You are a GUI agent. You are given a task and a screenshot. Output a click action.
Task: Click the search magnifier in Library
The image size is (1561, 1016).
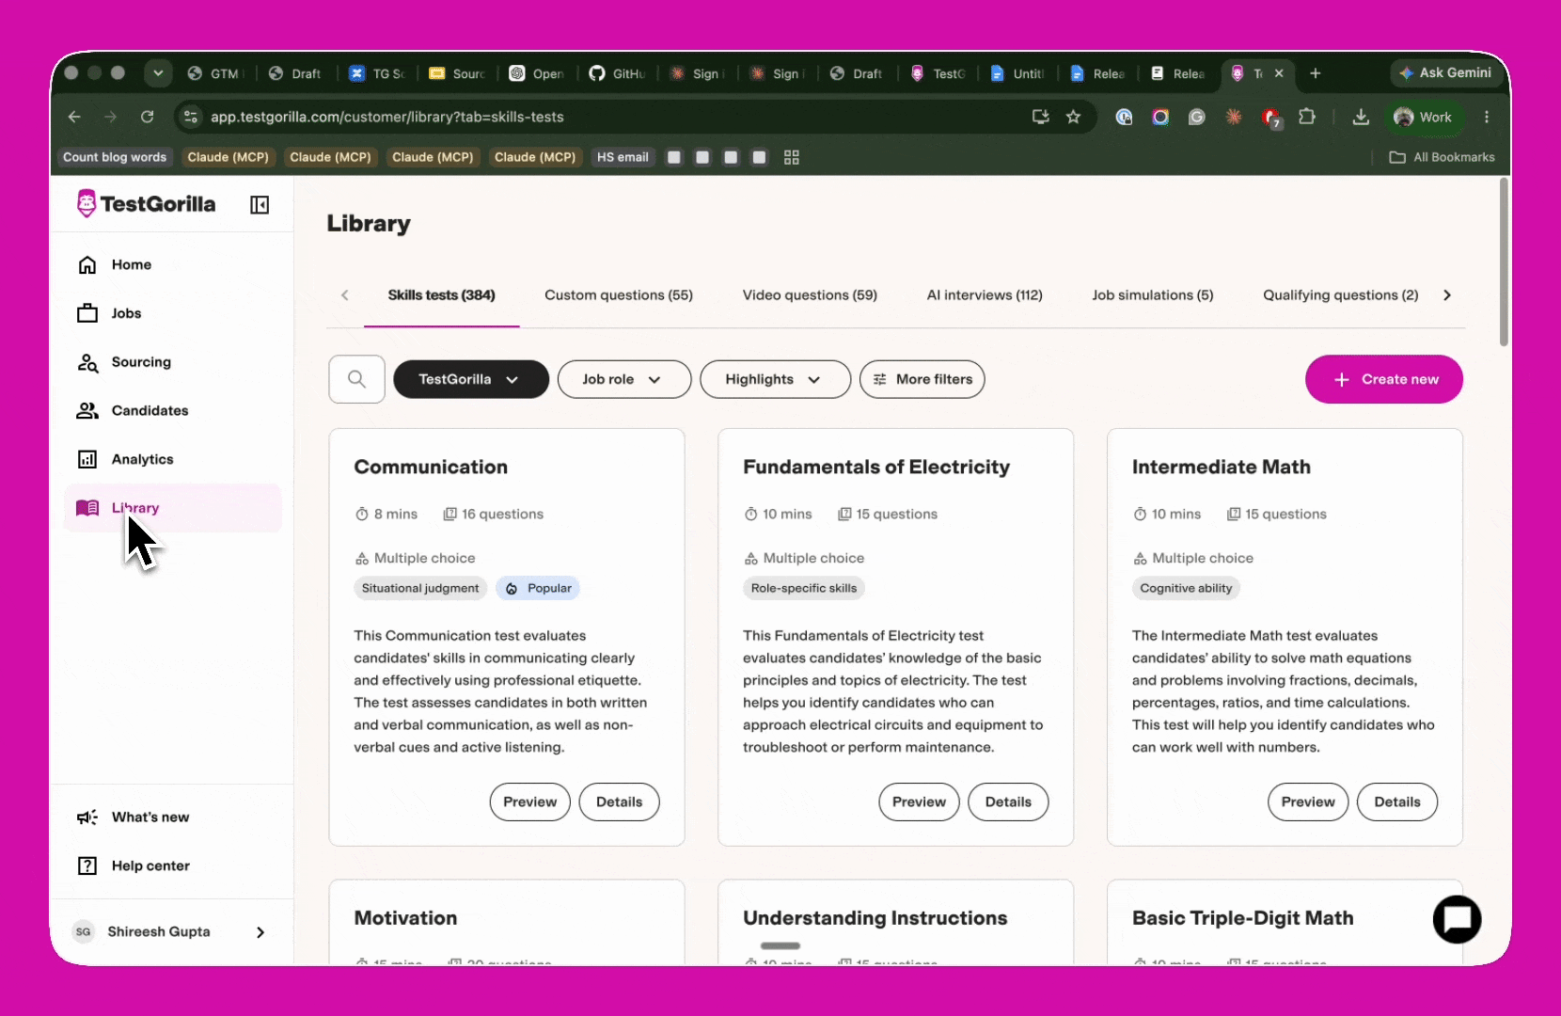pos(356,379)
